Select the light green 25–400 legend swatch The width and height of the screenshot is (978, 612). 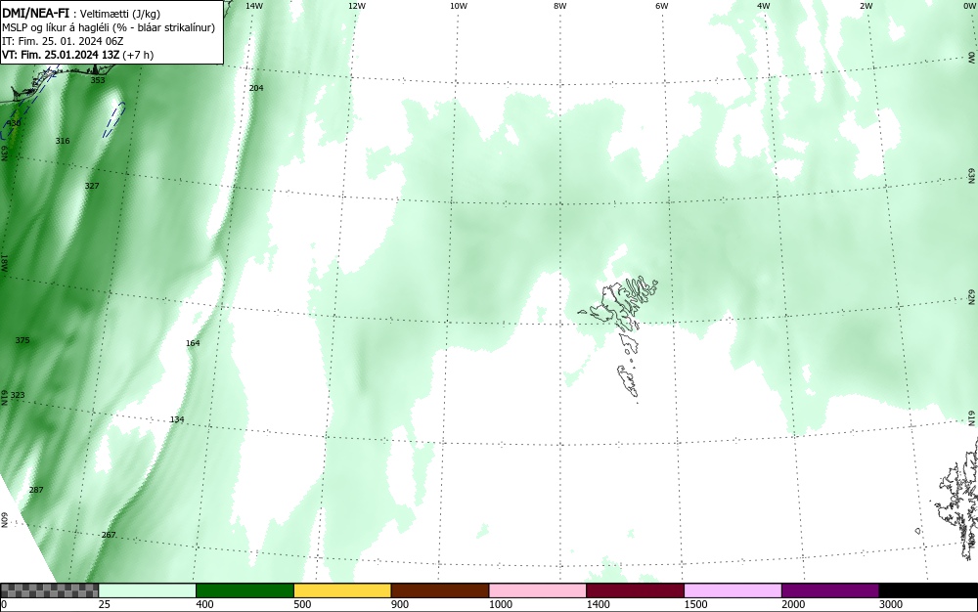pyautogui.click(x=148, y=590)
